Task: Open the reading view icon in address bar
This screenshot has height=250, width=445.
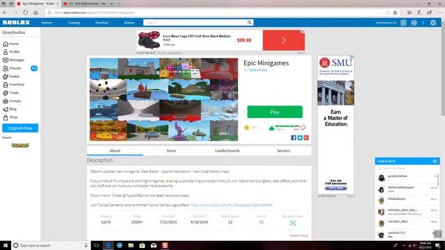Action: [x=387, y=12]
